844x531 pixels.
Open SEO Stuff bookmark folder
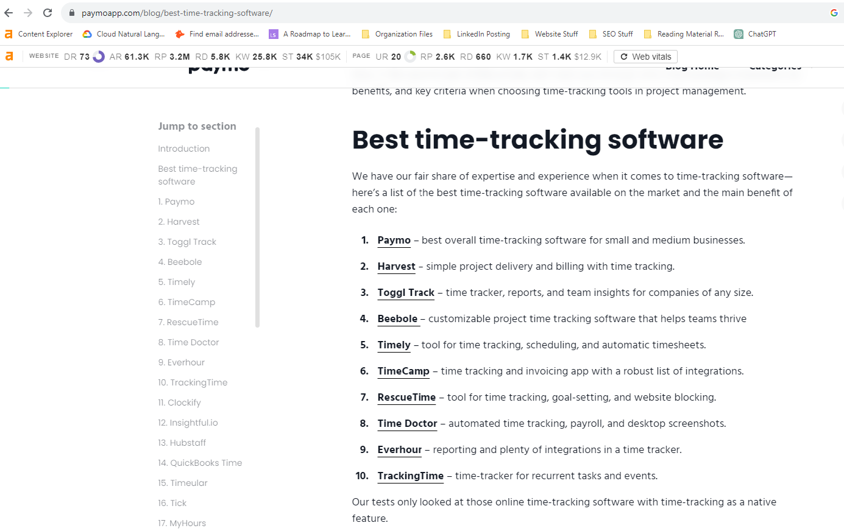point(611,34)
